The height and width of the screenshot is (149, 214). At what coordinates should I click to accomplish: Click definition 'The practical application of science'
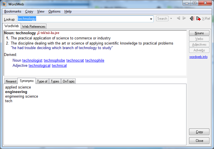(x=61, y=38)
